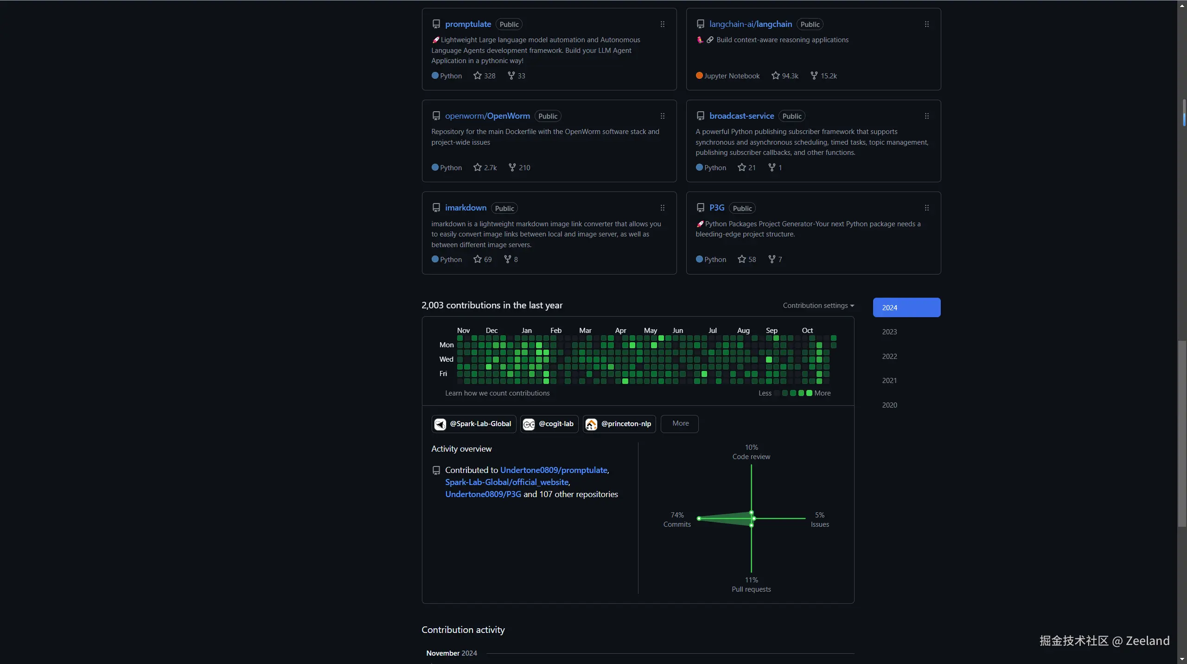Screen dimensions: 1187x664
Task: Open Contribution settings dropdown
Action: (x=818, y=306)
